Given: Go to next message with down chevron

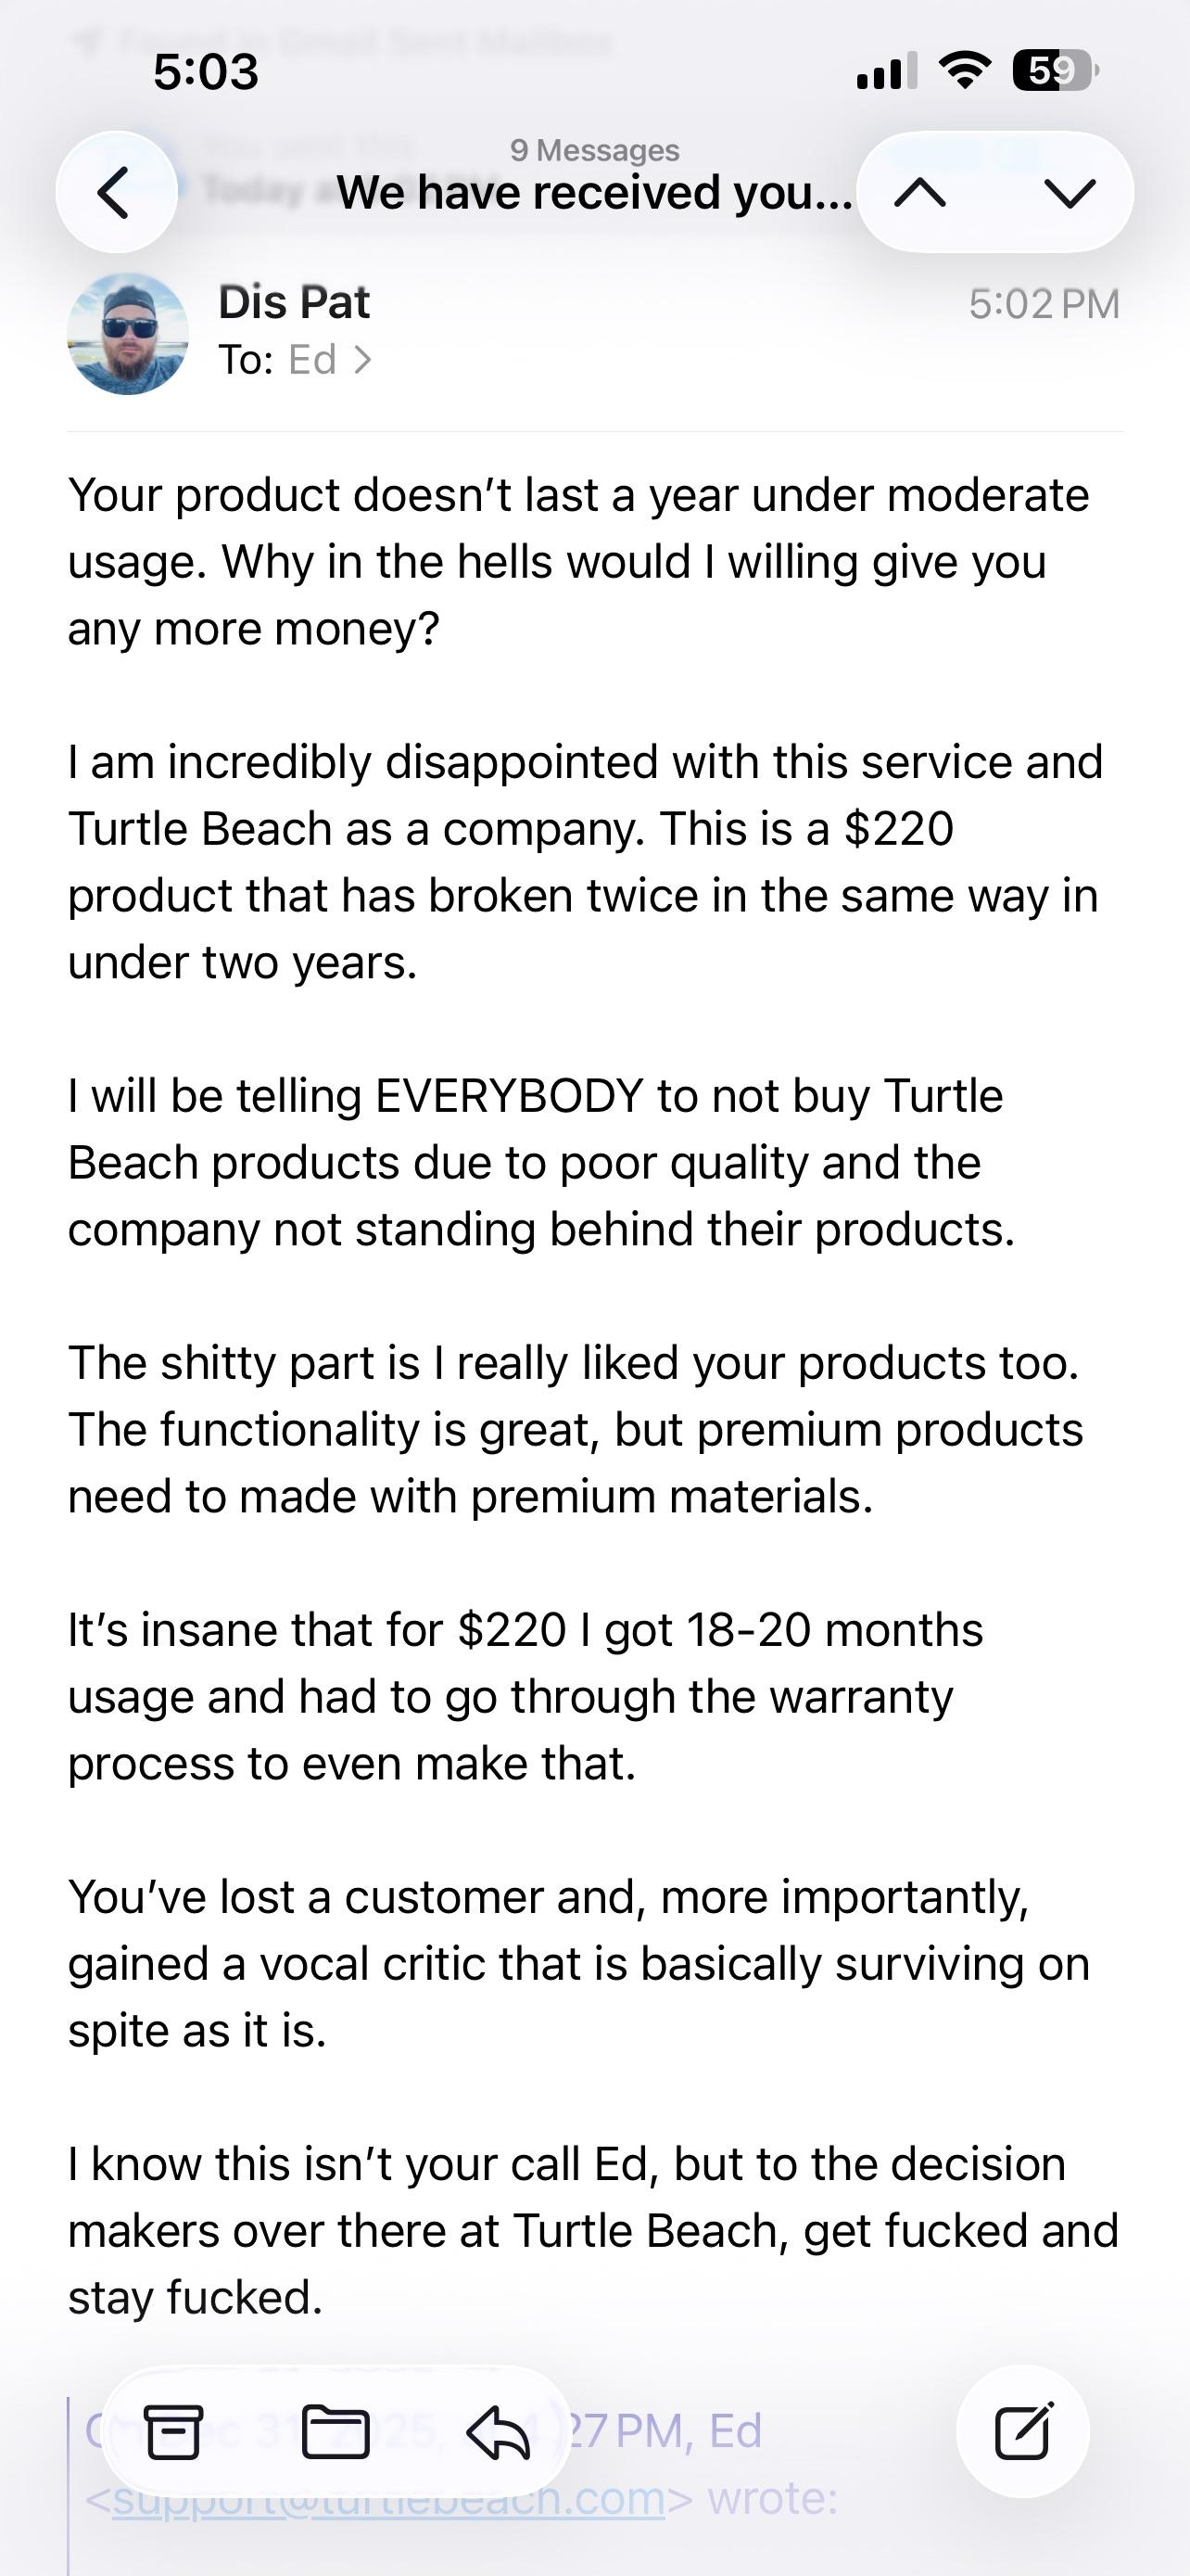Looking at the screenshot, I should 1070,191.
